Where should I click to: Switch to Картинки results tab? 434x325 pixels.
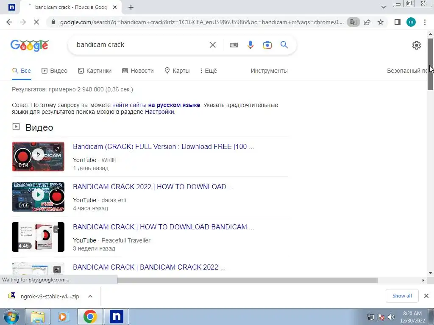click(95, 71)
